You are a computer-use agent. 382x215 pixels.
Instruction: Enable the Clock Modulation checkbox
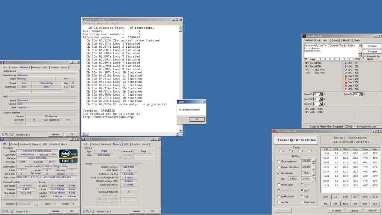click(x=279, y=161)
